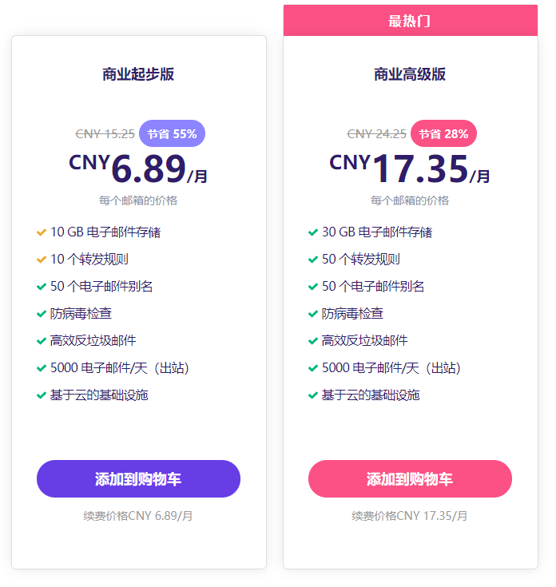Add 商业起步版 plan to cart

pos(138,479)
